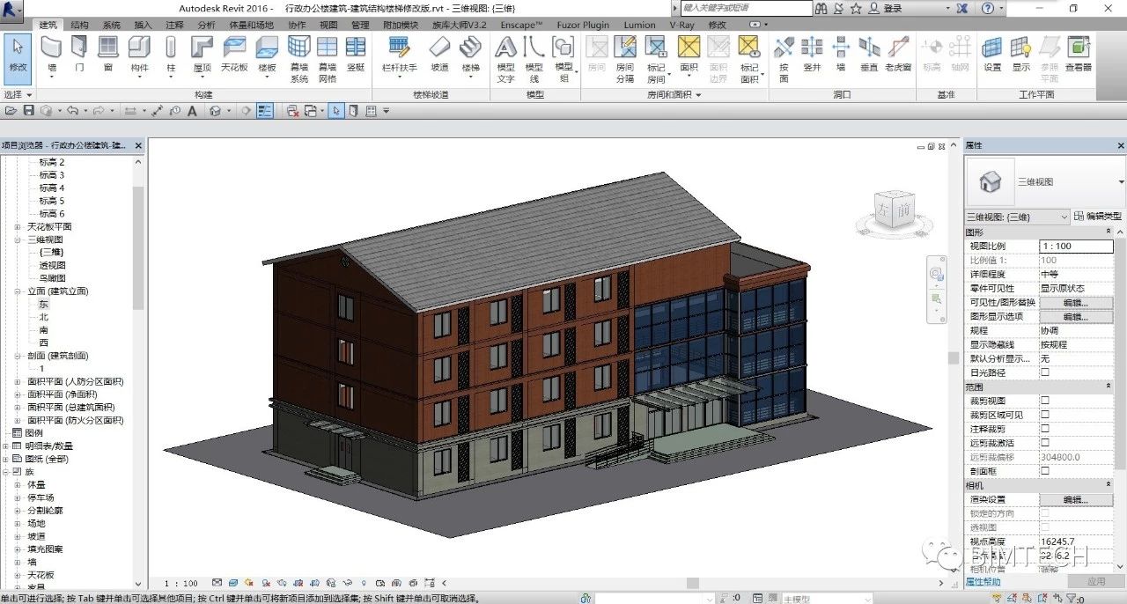Screen dimensions: 1127x604
Task: Click 编辑 button for 图形显示选项
Action: pos(1076,316)
